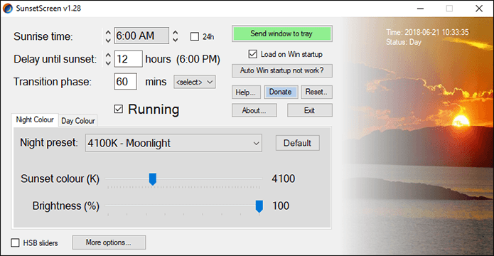Increase Delay until sunset hours
Image resolution: width=494 pixels, height=256 pixels.
click(108, 55)
